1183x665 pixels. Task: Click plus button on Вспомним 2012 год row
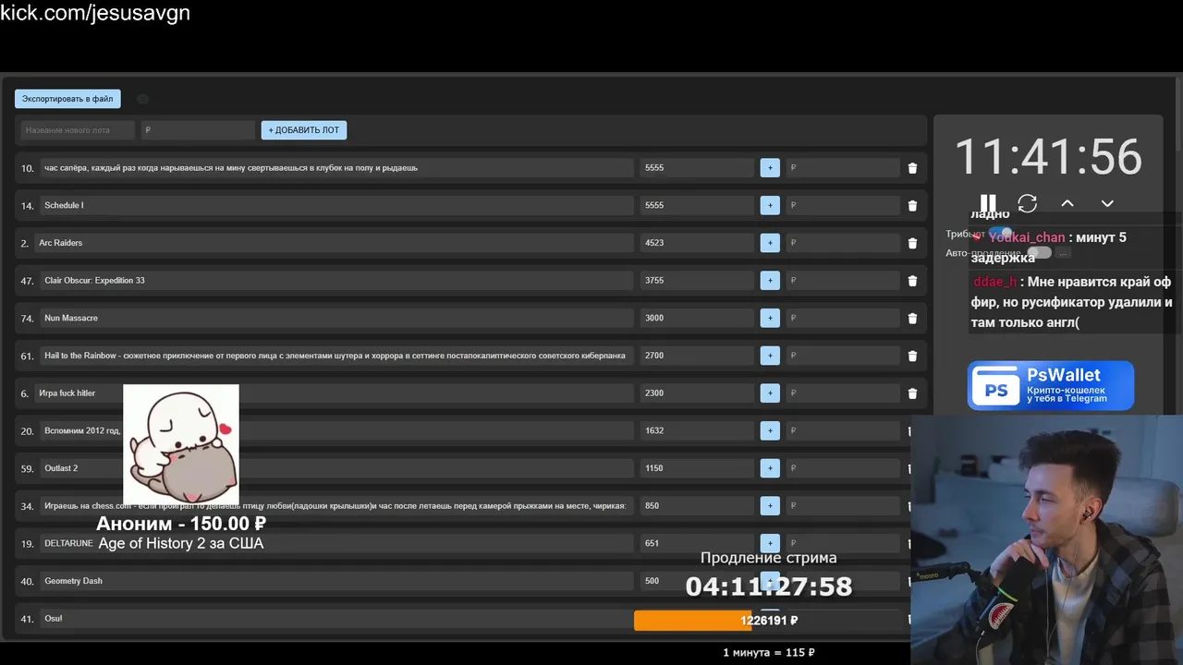click(770, 430)
